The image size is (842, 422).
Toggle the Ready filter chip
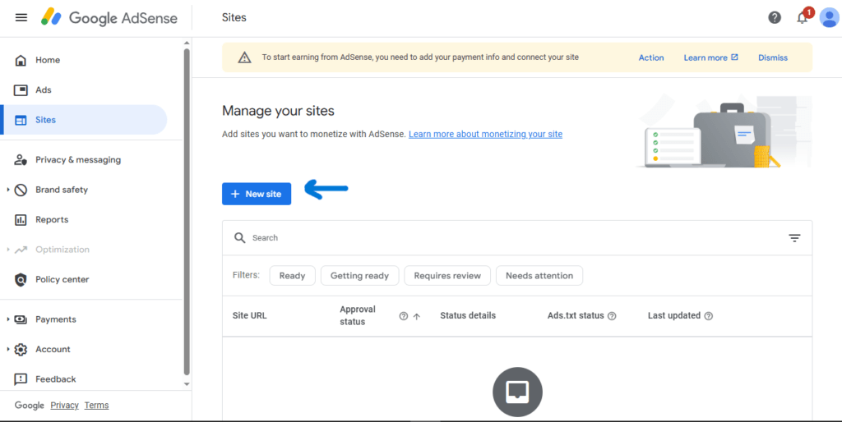pos(292,276)
